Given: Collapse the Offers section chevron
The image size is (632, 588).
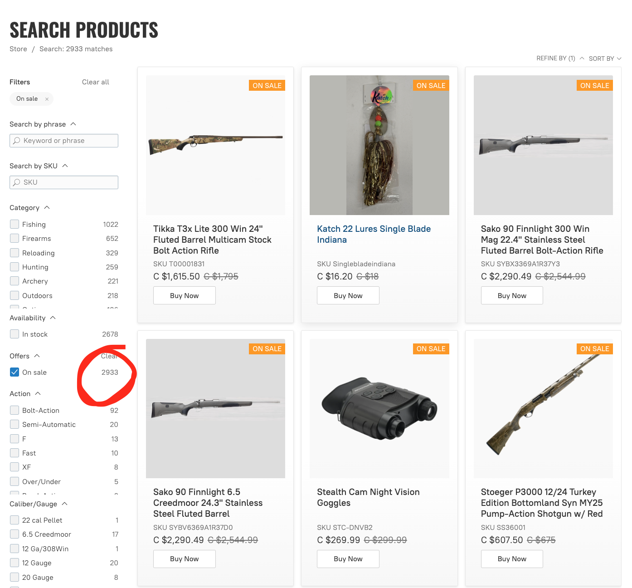Looking at the screenshot, I should [37, 356].
